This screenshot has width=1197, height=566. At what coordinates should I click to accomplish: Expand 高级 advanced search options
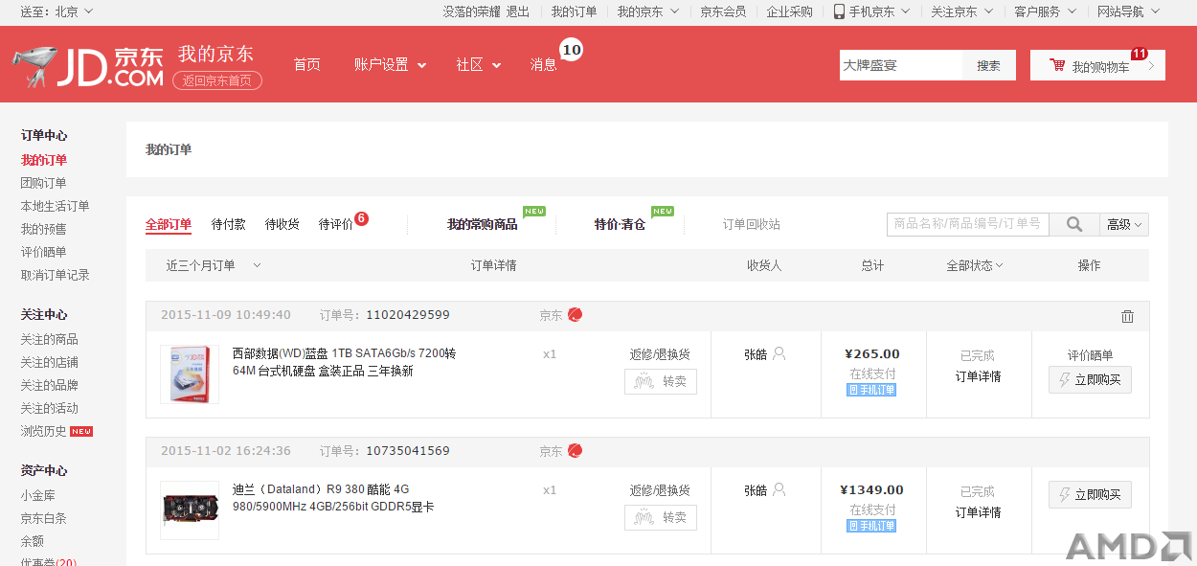click(1124, 224)
